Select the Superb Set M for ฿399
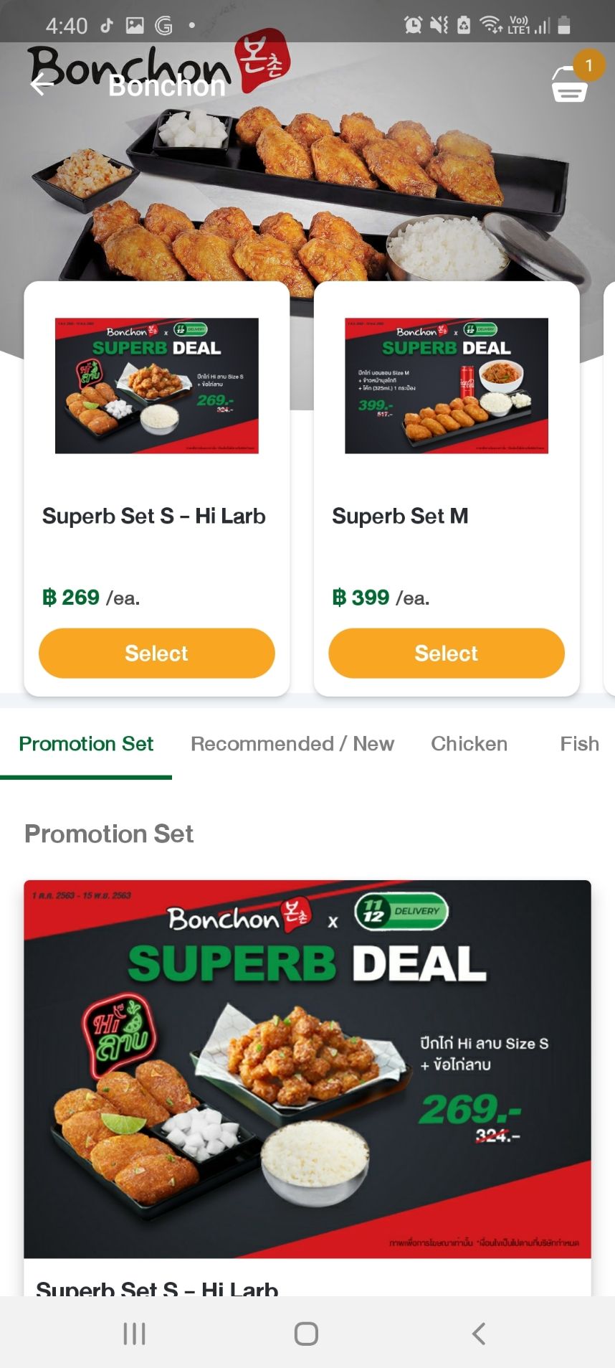 click(447, 654)
